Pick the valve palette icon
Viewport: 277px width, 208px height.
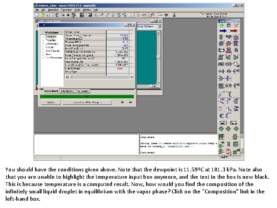click(221, 71)
